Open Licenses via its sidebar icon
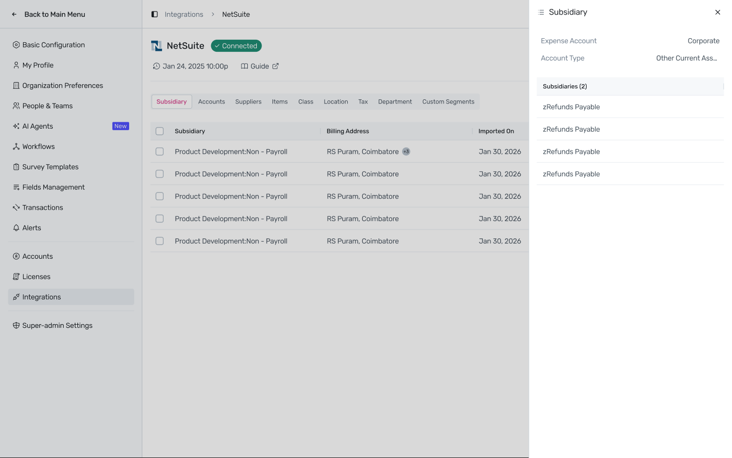 click(16, 277)
